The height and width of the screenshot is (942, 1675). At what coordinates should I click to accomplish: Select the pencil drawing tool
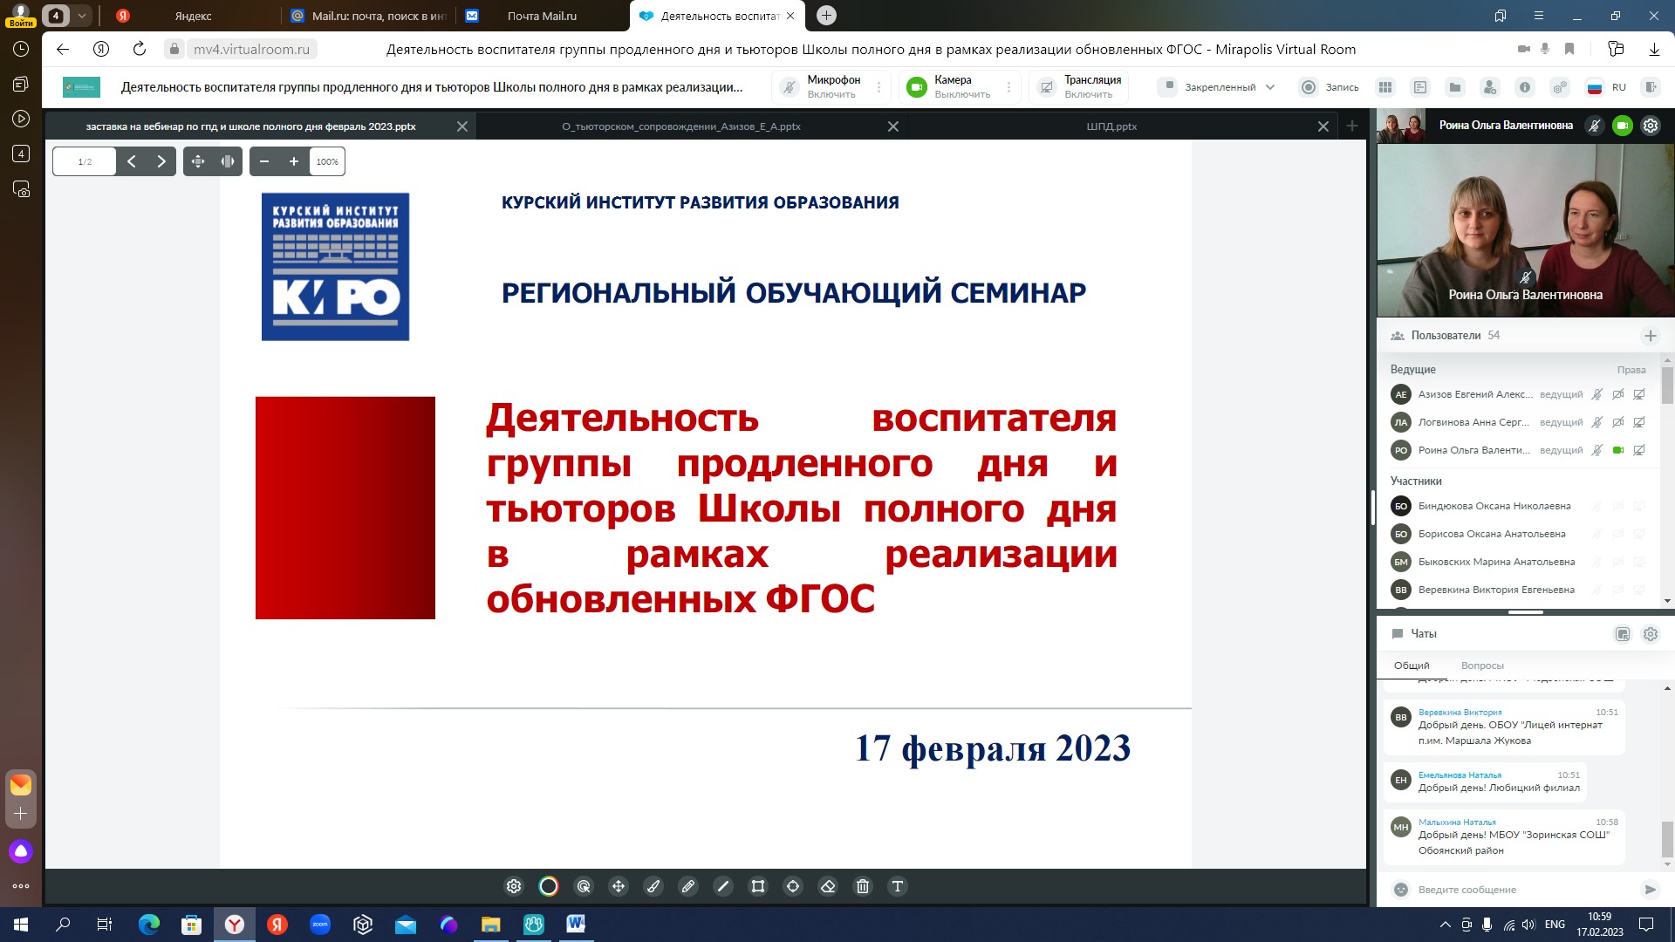tap(688, 886)
